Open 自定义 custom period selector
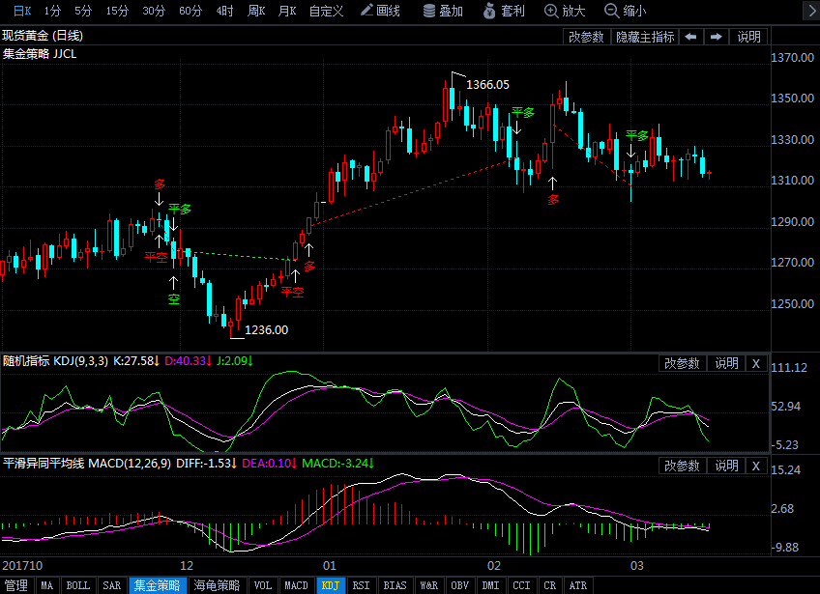This screenshot has width=820, height=594. click(326, 11)
